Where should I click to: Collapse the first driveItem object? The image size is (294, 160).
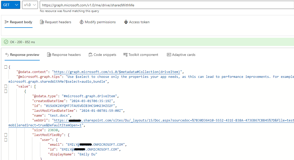pos(6,91)
